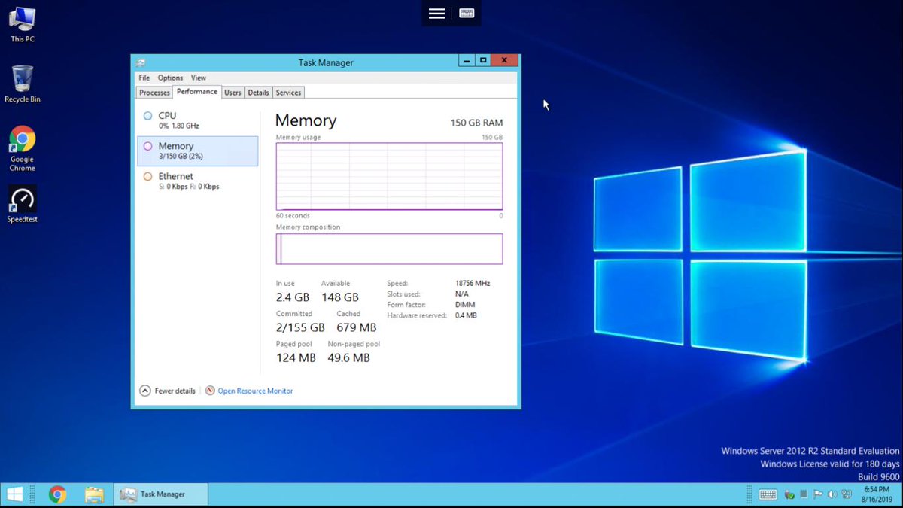Switch to the Details tab
This screenshot has width=903, height=508.
coord(259,93)
